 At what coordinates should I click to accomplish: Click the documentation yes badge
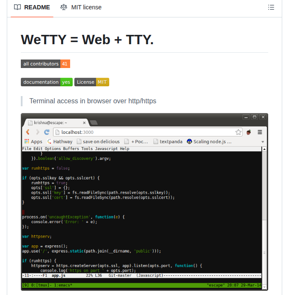coord(47,82)
